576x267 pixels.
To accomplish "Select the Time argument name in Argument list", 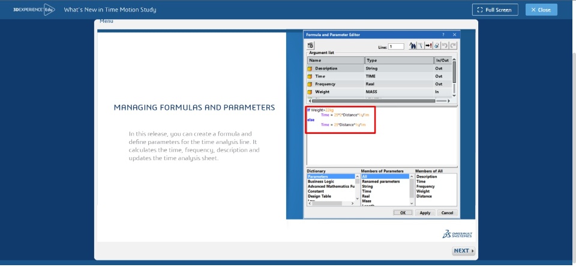I will pos(320,76).
